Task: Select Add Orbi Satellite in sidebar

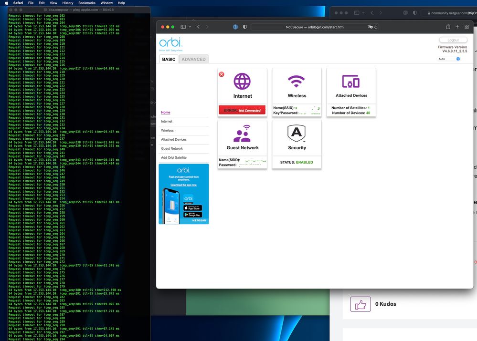Action: point(174,157)
